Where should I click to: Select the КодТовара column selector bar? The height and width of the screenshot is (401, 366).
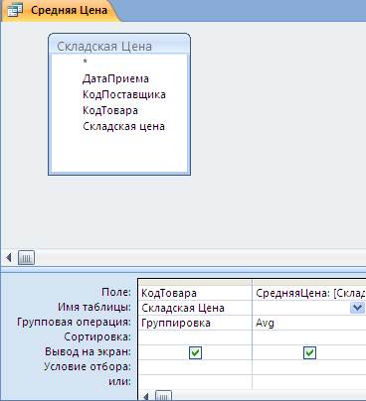coord(195,282)
